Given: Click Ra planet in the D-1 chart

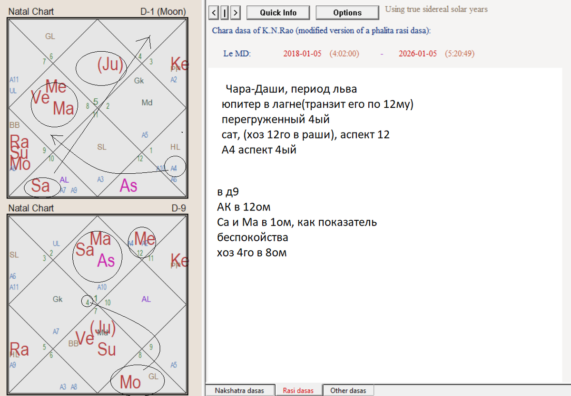Looking at the screenshot, I should pos(20,141).
